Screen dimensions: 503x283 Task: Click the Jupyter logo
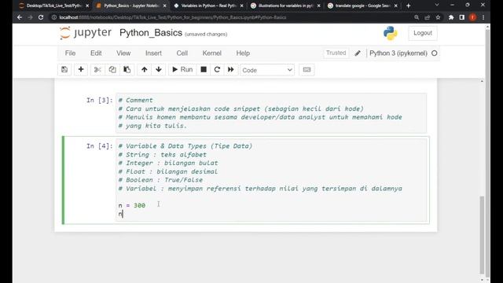[86, 33]
